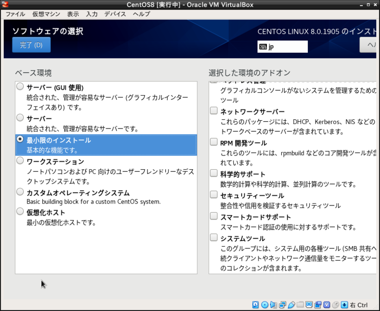Image resolution: width=380 pixels, height=311 pixels.
Task: Click the optical disc status icon
Action: tap(265, 305)
